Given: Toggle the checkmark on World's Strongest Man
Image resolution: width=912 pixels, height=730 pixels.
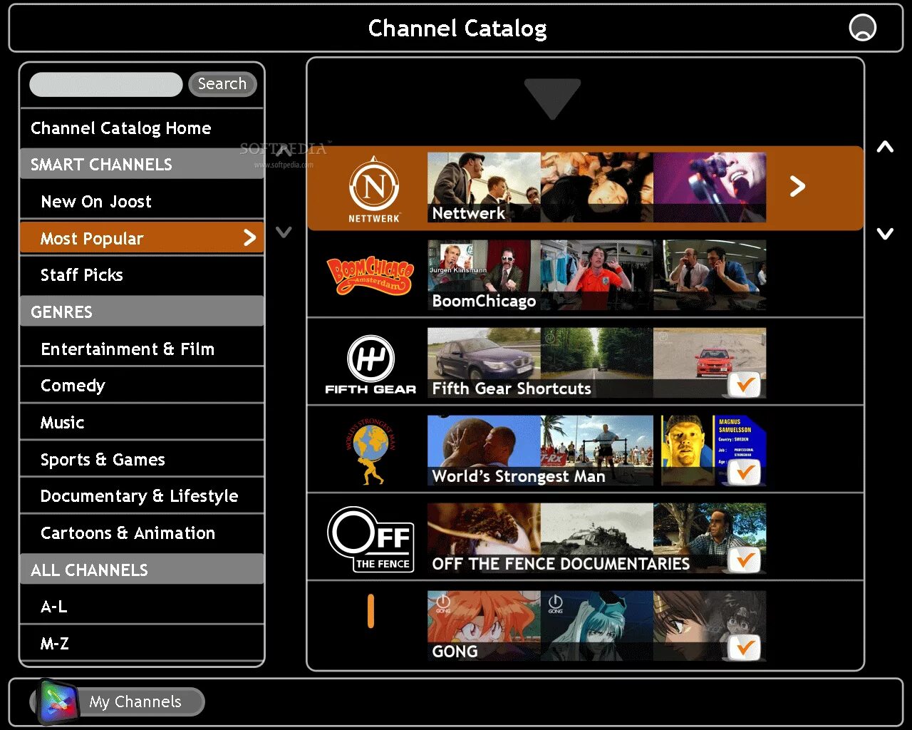Looking at the screenshot, I should [745, 473].
